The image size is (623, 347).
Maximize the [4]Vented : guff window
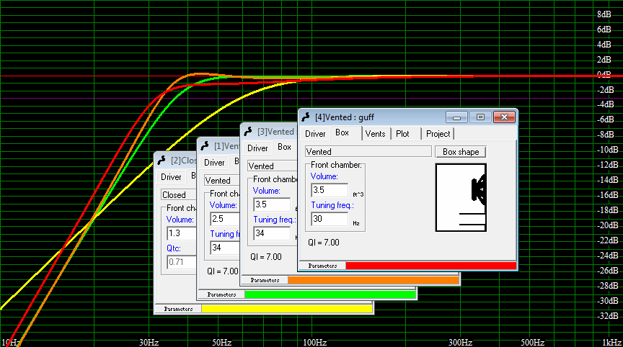480,117
